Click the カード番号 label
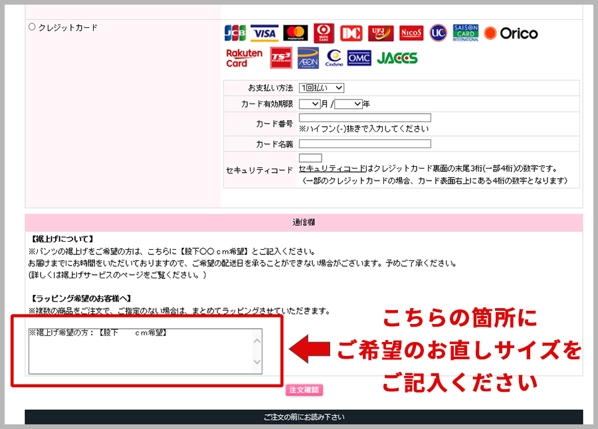Screen dimensions: 598x429 click(x=274, y=124)
